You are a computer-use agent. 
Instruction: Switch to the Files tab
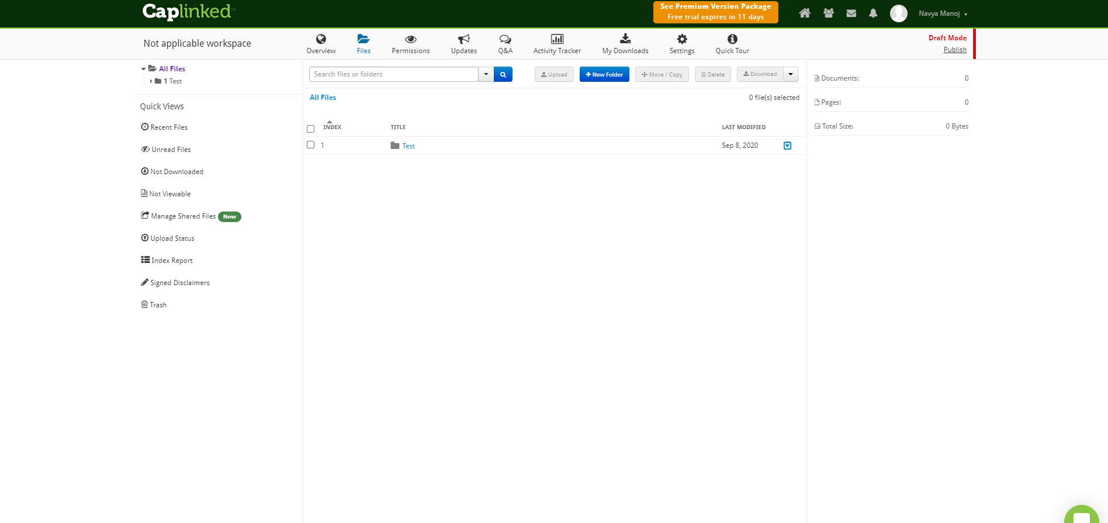363,44
